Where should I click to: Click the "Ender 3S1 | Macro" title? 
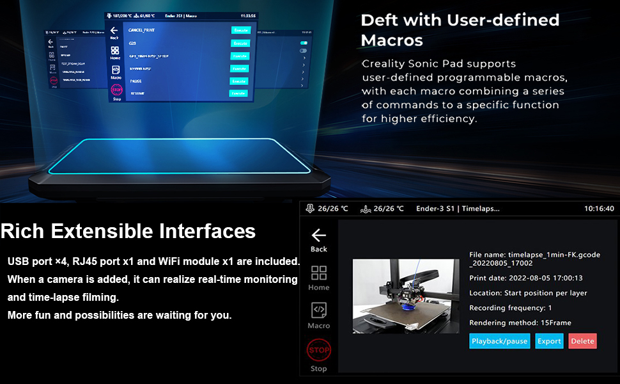point(181,16)
